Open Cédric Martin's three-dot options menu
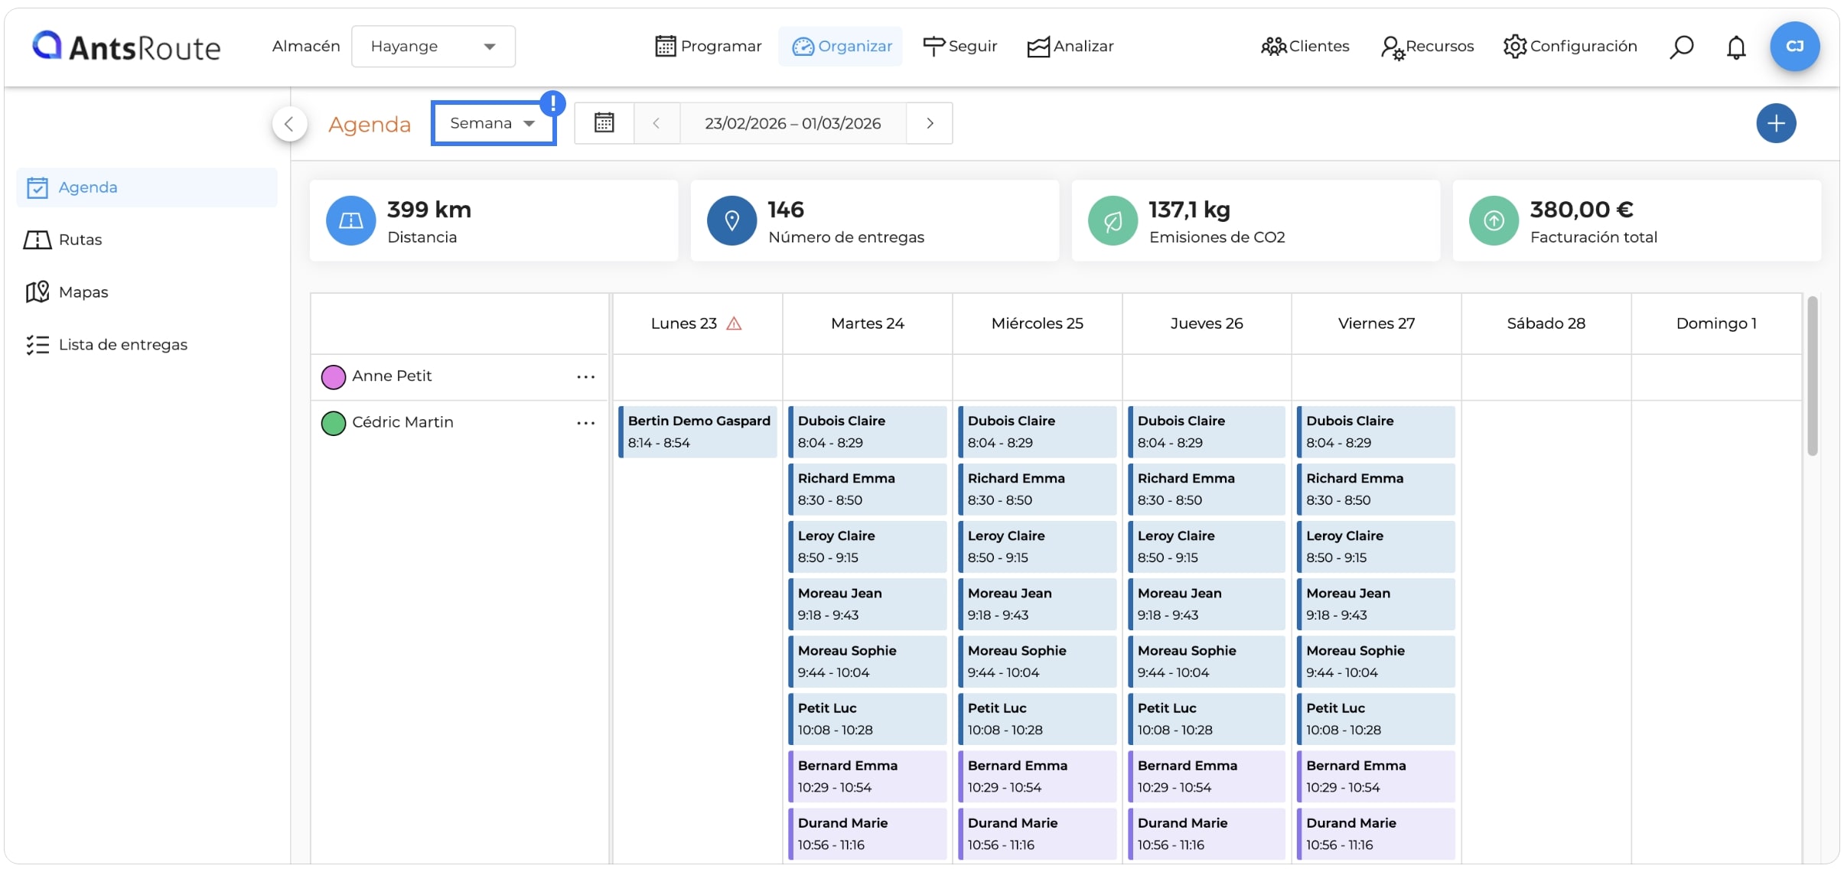Viewport: 1844px width, 872px height. [586, 423]
